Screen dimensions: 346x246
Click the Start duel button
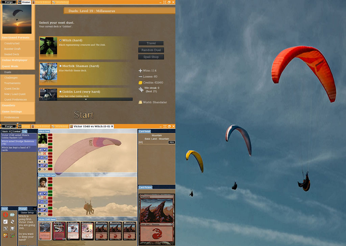[x=84, y=115]
